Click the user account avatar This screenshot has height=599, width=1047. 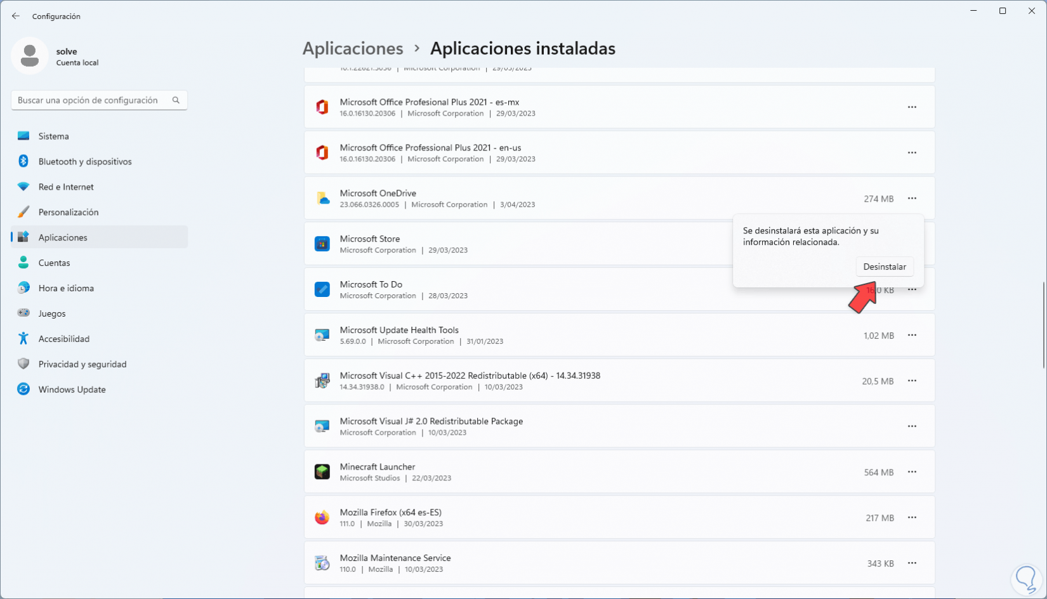coord(30,56)
